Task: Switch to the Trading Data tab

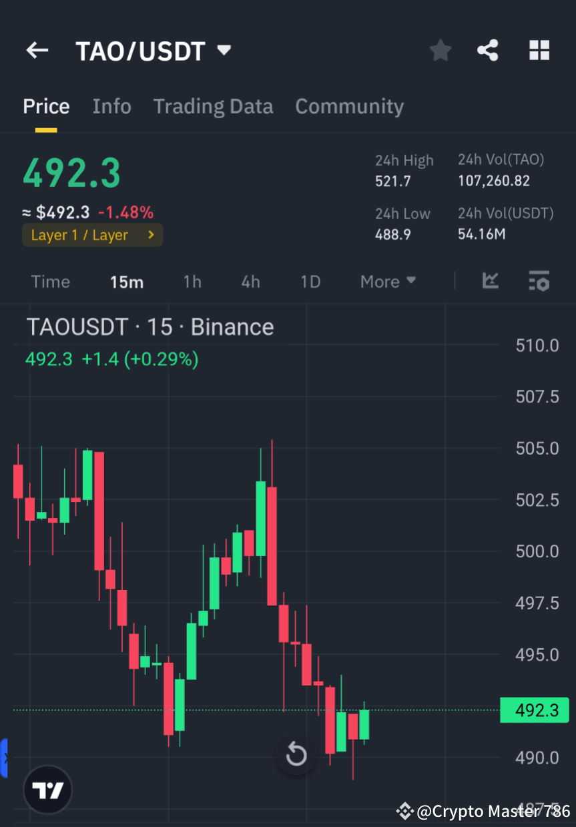Action: tap(213, 106)
